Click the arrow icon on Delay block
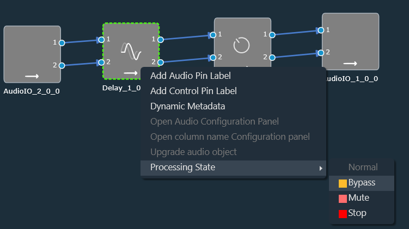The height and width of the screenshot is (229, 409). pos(130,73)
